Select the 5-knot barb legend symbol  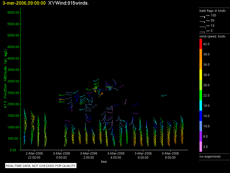203,32
